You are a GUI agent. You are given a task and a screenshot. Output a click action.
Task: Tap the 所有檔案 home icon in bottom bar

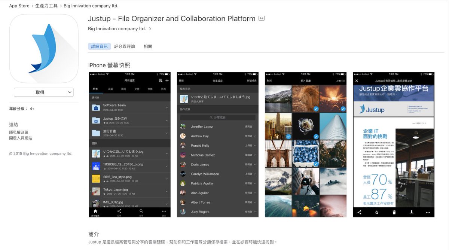(x=95, y=211)
